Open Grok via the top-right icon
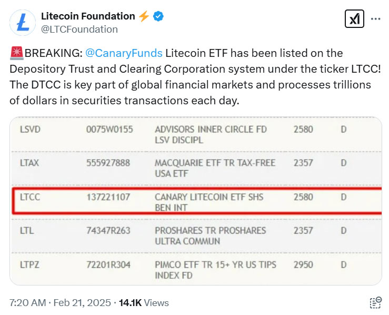 [x=353, y=19]
